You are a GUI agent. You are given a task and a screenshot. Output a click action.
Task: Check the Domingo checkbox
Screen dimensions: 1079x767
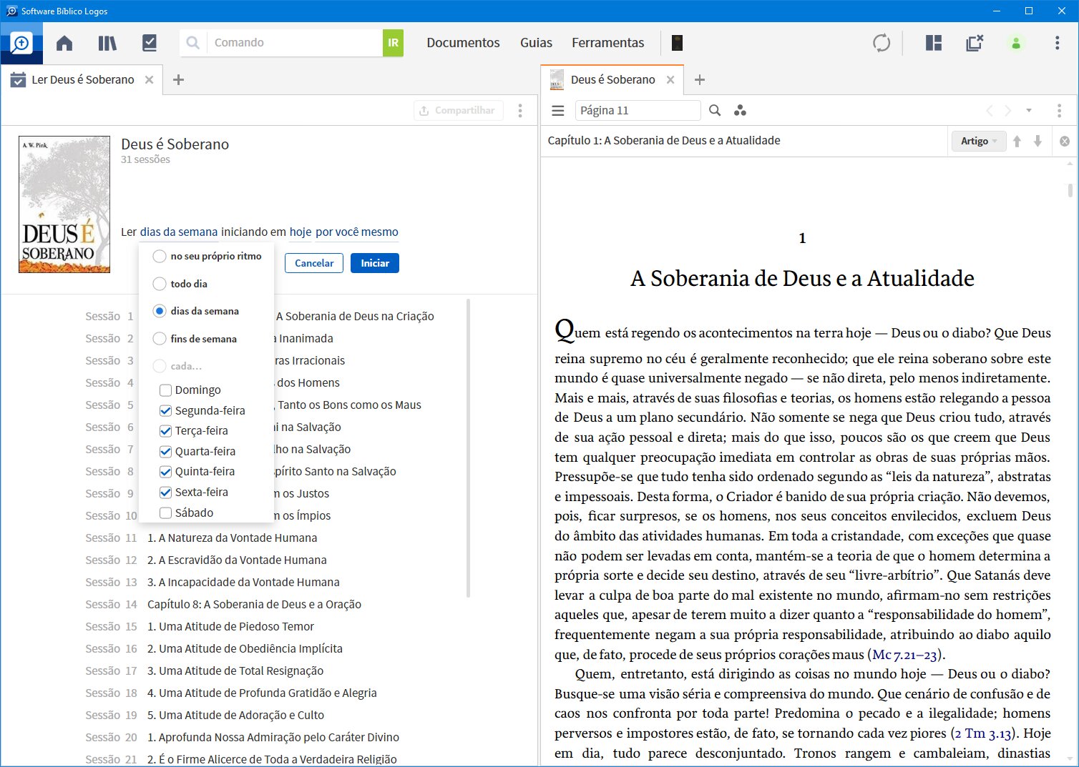[165, 390]
